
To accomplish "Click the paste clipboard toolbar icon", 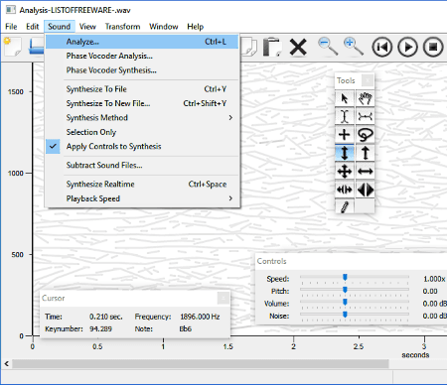I will (x=272, y=47).
